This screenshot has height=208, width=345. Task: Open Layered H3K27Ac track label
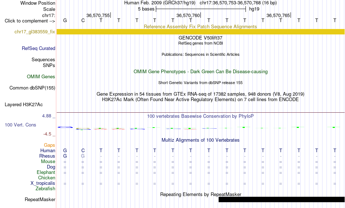click(x=24, y=105)
